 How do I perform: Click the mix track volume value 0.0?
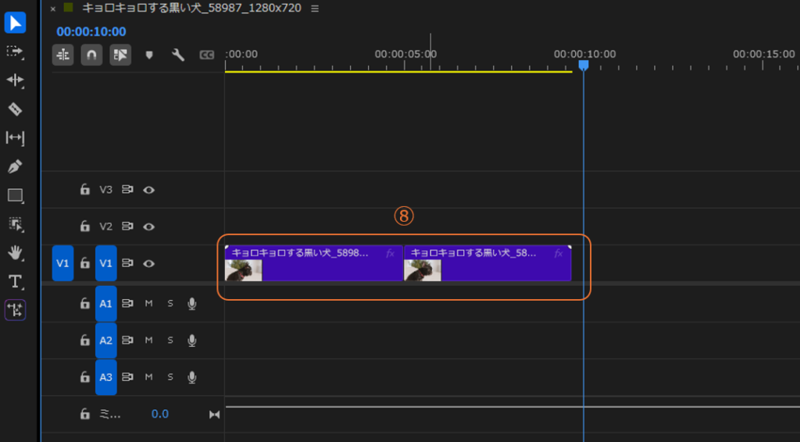159,414
